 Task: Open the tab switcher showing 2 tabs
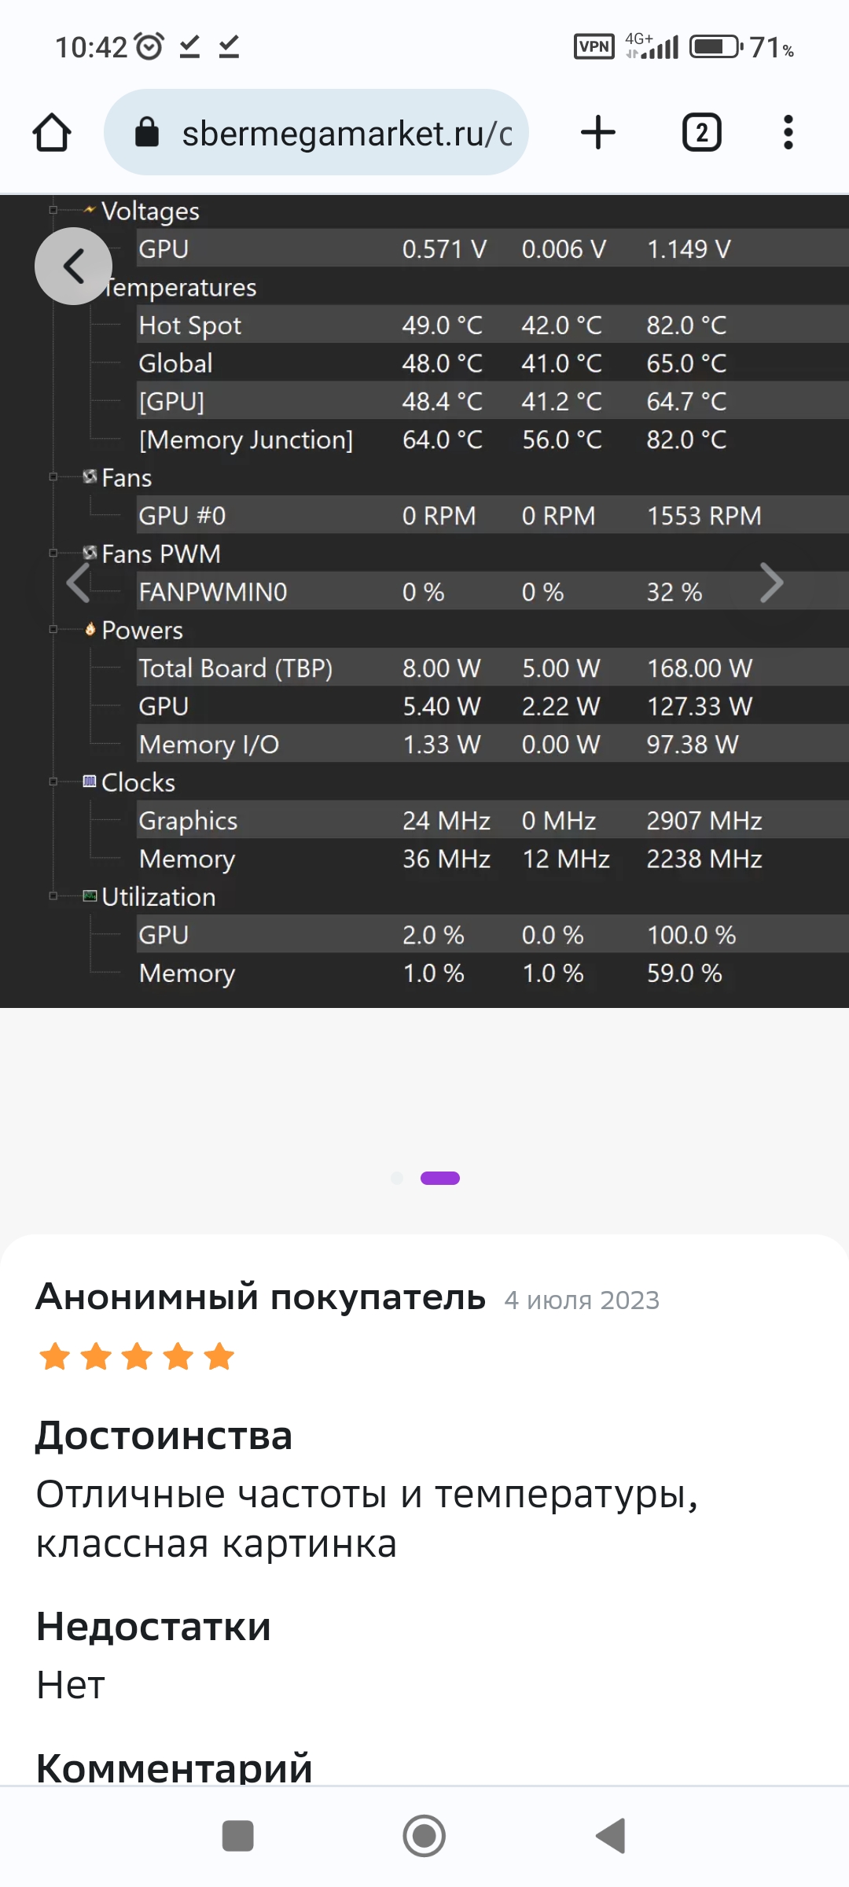click(701, 132)
